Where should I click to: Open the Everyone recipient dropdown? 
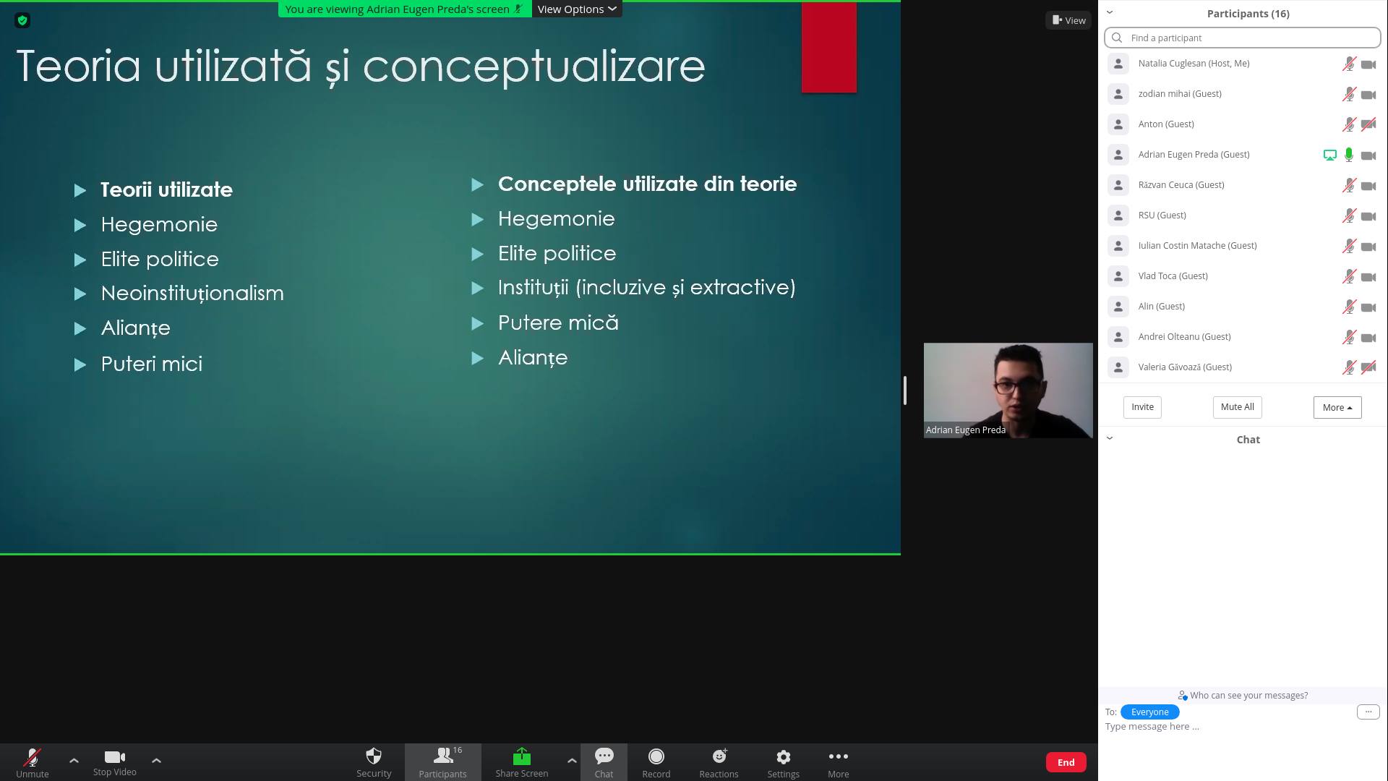[x=1149, y=712]
